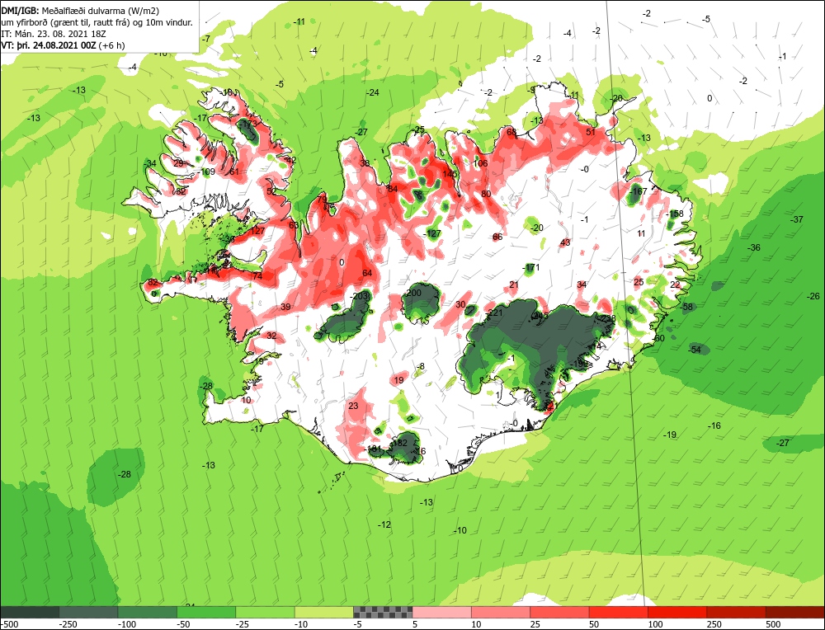Viewport: 825px width, 630px height.
Task: Click the map value '-171'
Action: click(x=531, y=268)
